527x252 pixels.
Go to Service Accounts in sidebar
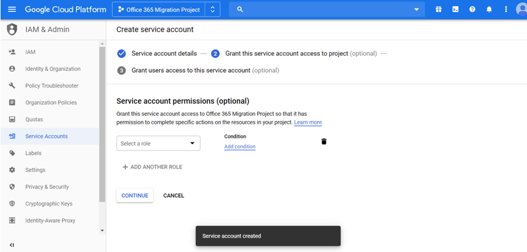(46, 136)
